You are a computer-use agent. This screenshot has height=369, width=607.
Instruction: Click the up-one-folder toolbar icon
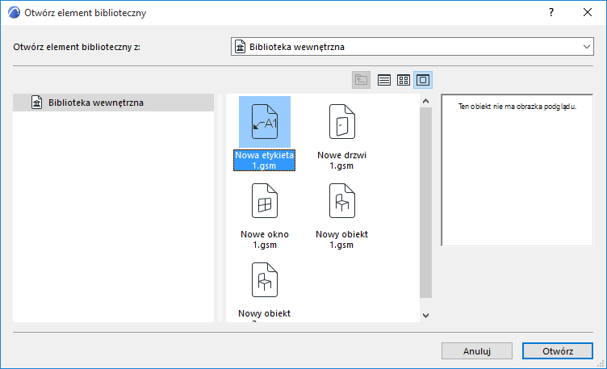(x=361, y=80)
